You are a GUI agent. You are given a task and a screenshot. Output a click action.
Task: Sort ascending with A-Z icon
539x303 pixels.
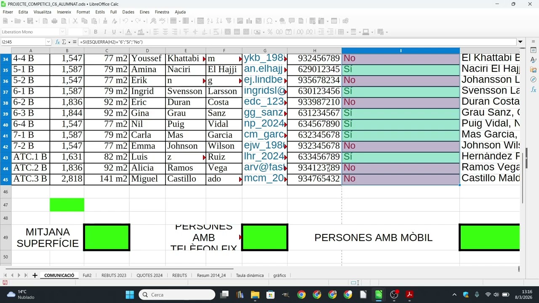(210, 21)
